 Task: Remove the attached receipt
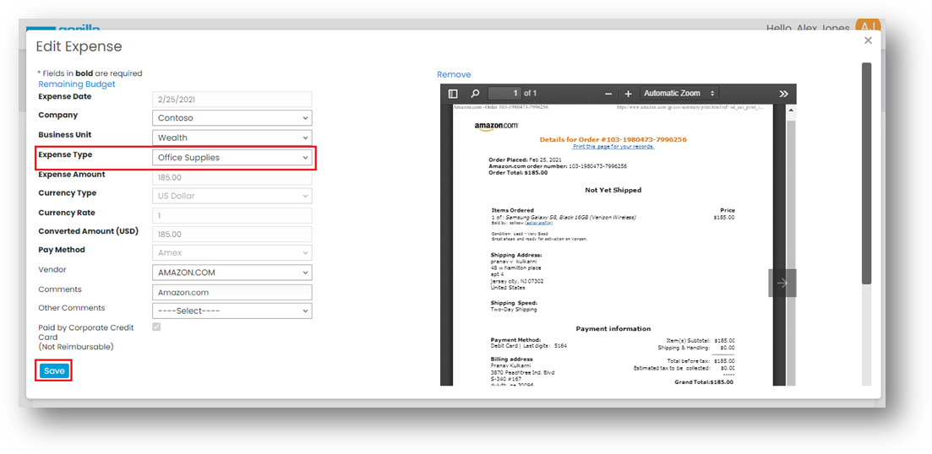tap(454, 74)
